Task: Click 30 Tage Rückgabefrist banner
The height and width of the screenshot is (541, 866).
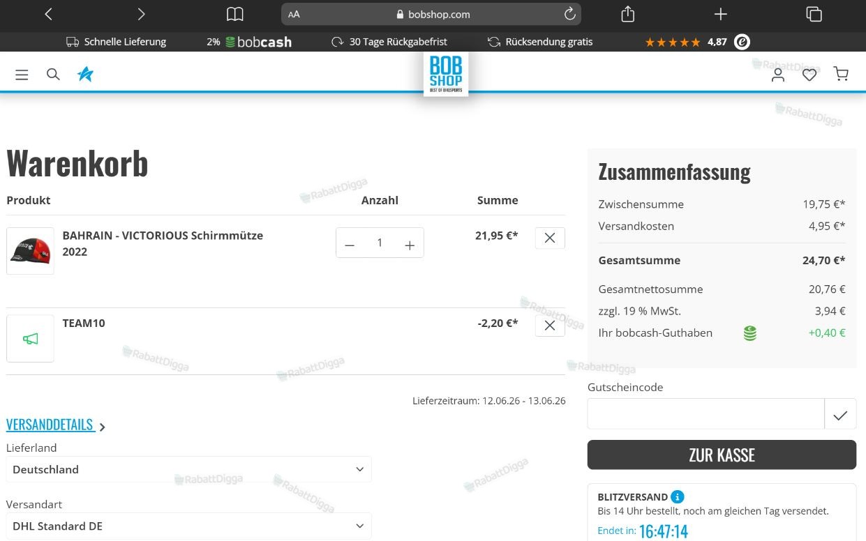Action: pos(389,42)
